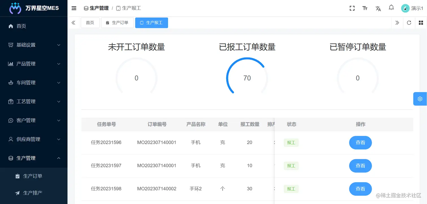
Task: Click the font size (Tt) icon
Action: (x=365, y=8)
